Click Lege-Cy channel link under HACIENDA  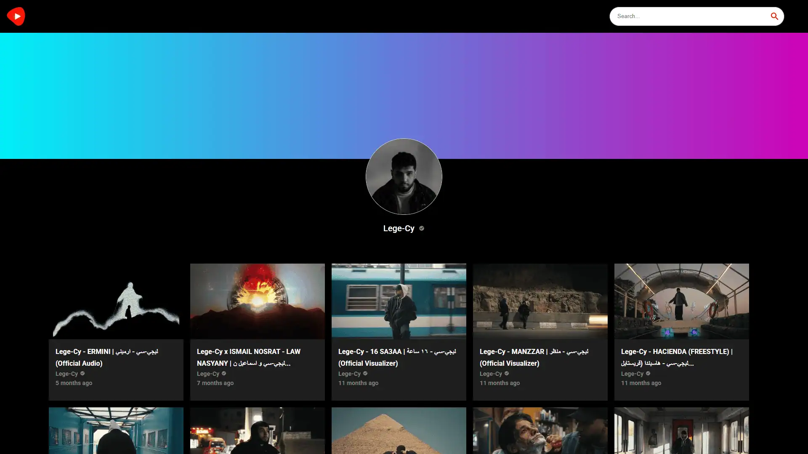coord(632,374)
